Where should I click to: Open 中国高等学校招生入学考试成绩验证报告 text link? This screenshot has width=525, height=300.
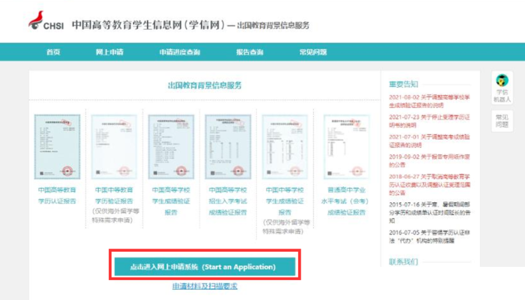228,201
